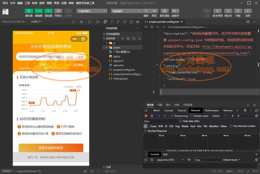Open the developers.weixin.qq.com link in editor
260x174 pixels.
[227, 47]
